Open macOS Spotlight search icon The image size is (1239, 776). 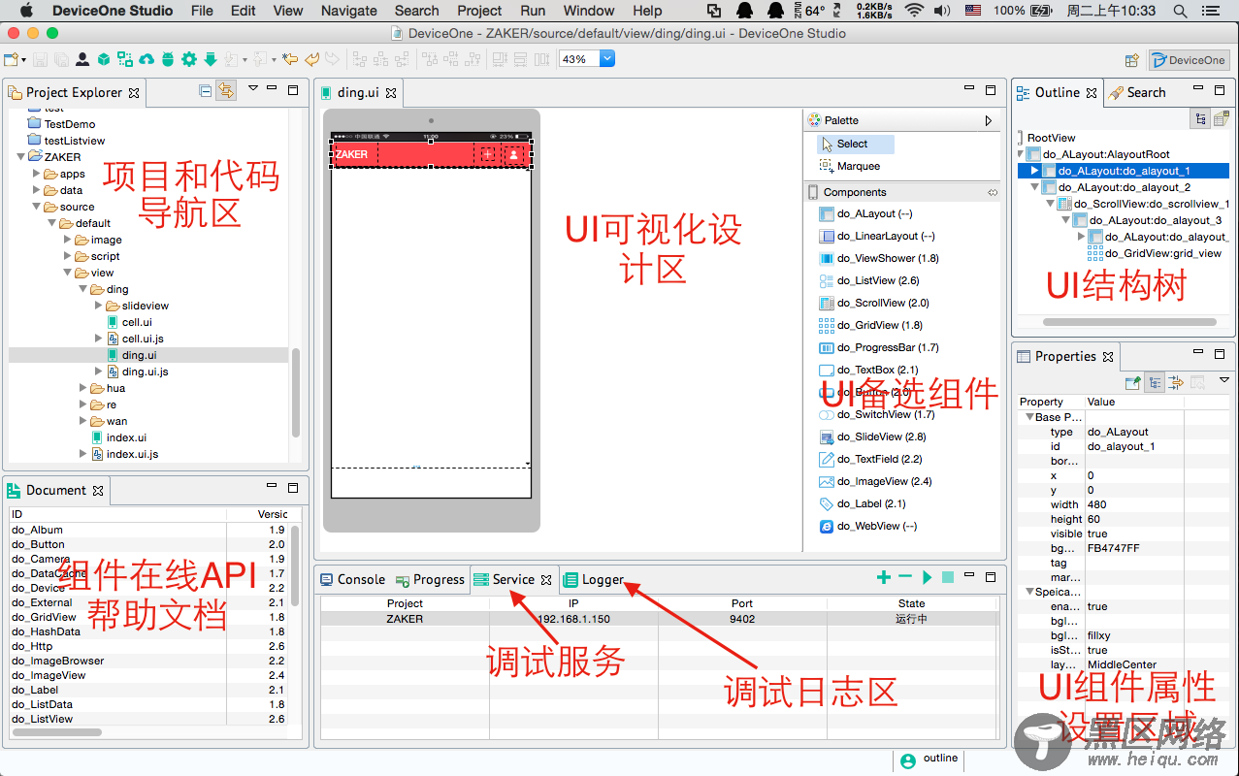coord(1180,11)
